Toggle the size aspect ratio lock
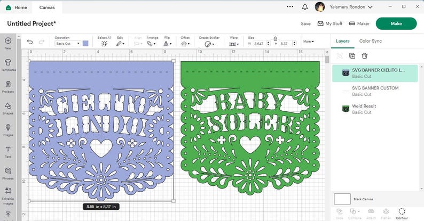The width and height of the screenshot is (424, 221). point(275,38)
